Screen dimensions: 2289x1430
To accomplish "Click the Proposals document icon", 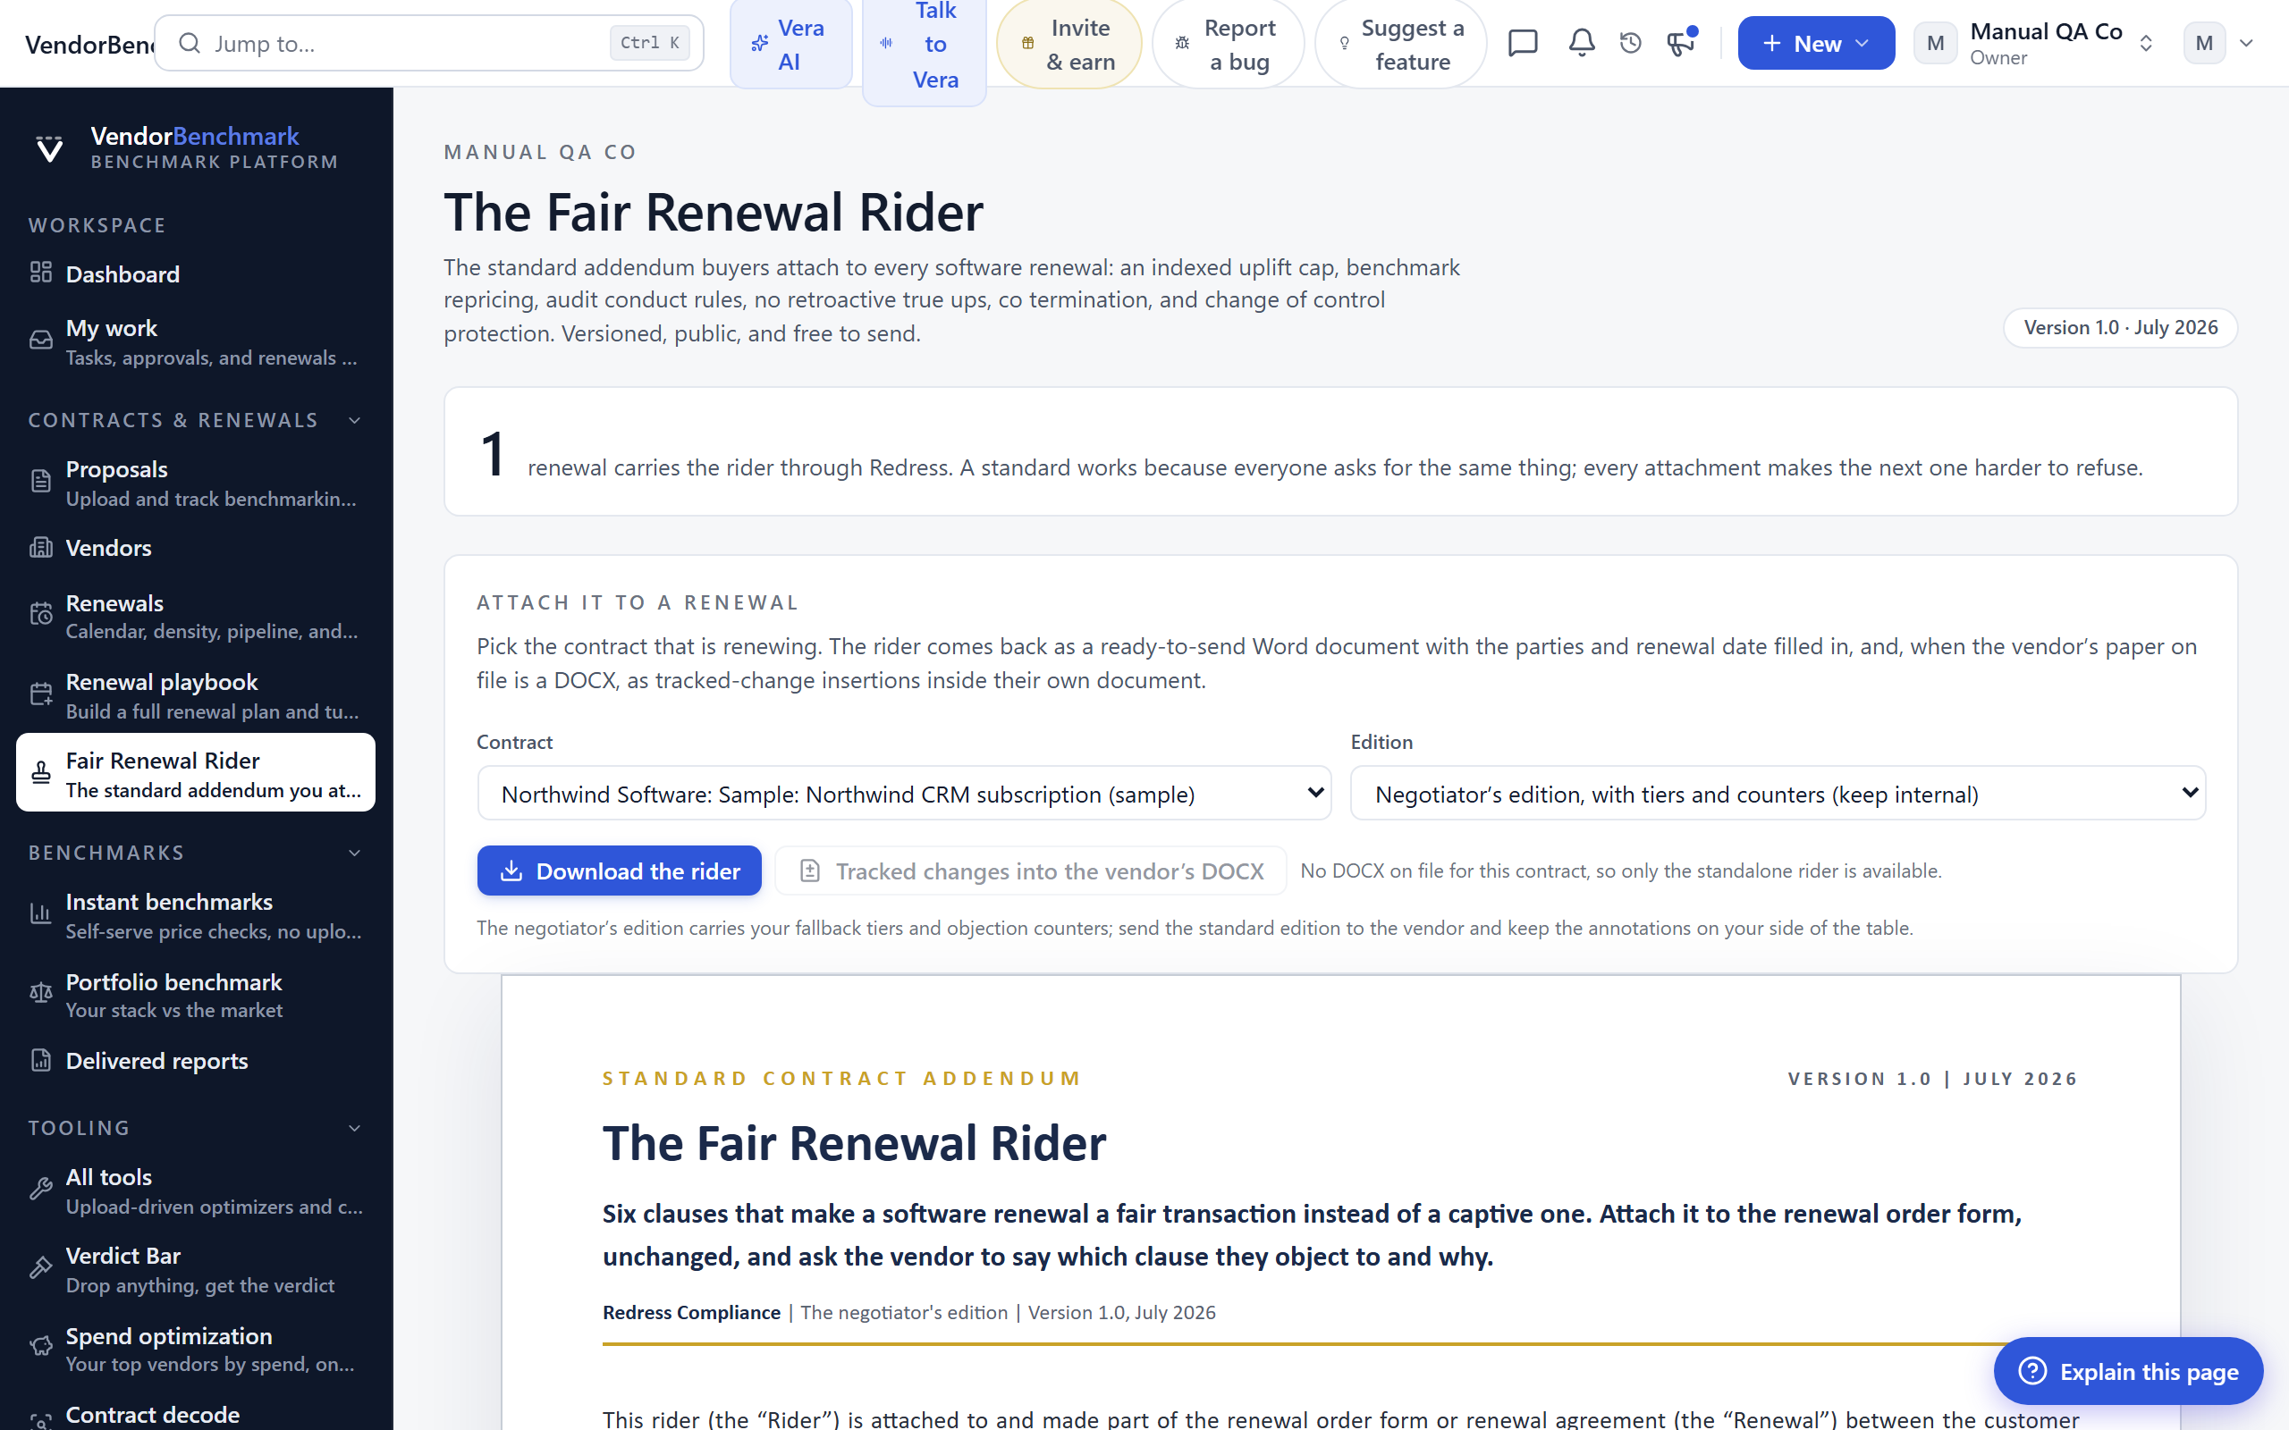I will pyautogui.click(x=40, y=482).
